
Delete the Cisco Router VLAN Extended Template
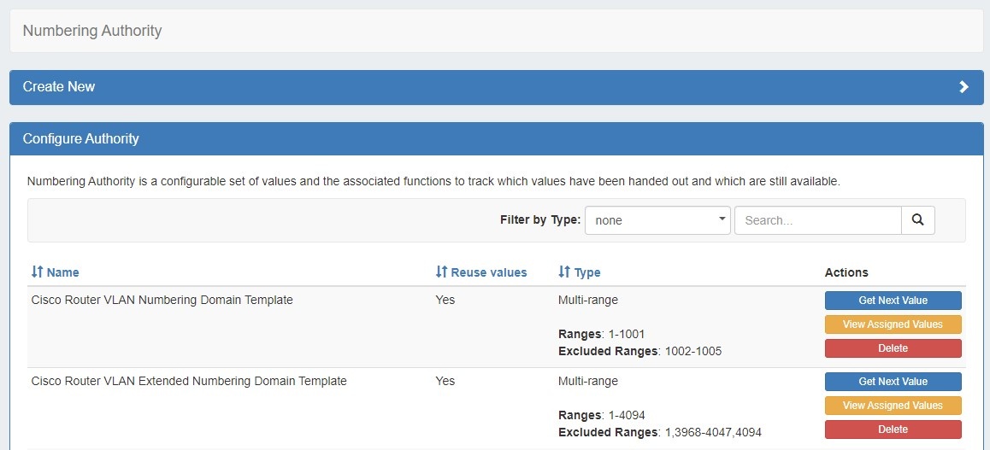tap(893, 430)
